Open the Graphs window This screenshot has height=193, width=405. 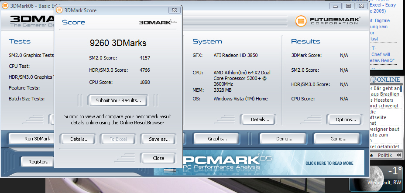[x=217, y=139]
